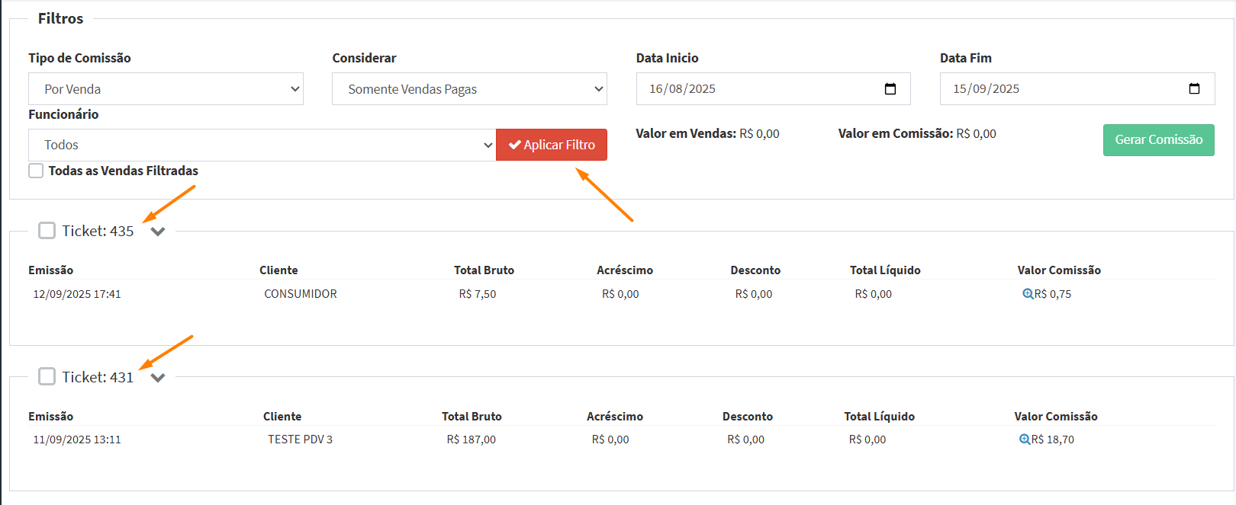1236x505 pixels.
Task: Click the R$ 187,00 Total Bruto value
Action: click(471, 439)
